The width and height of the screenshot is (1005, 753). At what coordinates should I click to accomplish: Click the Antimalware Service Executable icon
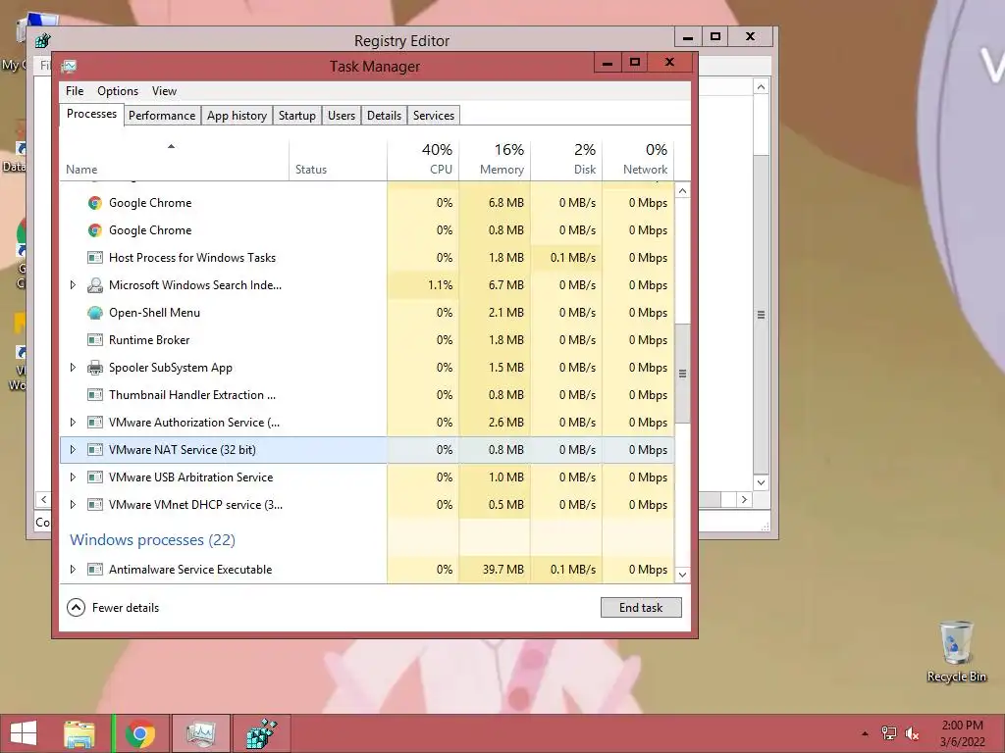pyautogui.click(x=95, y=570)
